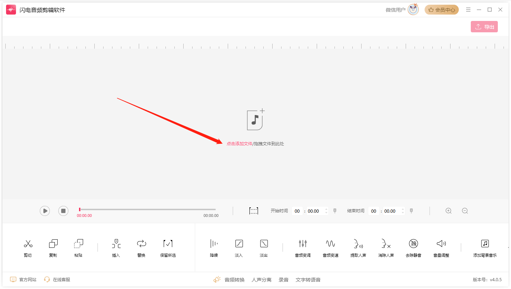Click the 开始时间 label

coord(279,211)
